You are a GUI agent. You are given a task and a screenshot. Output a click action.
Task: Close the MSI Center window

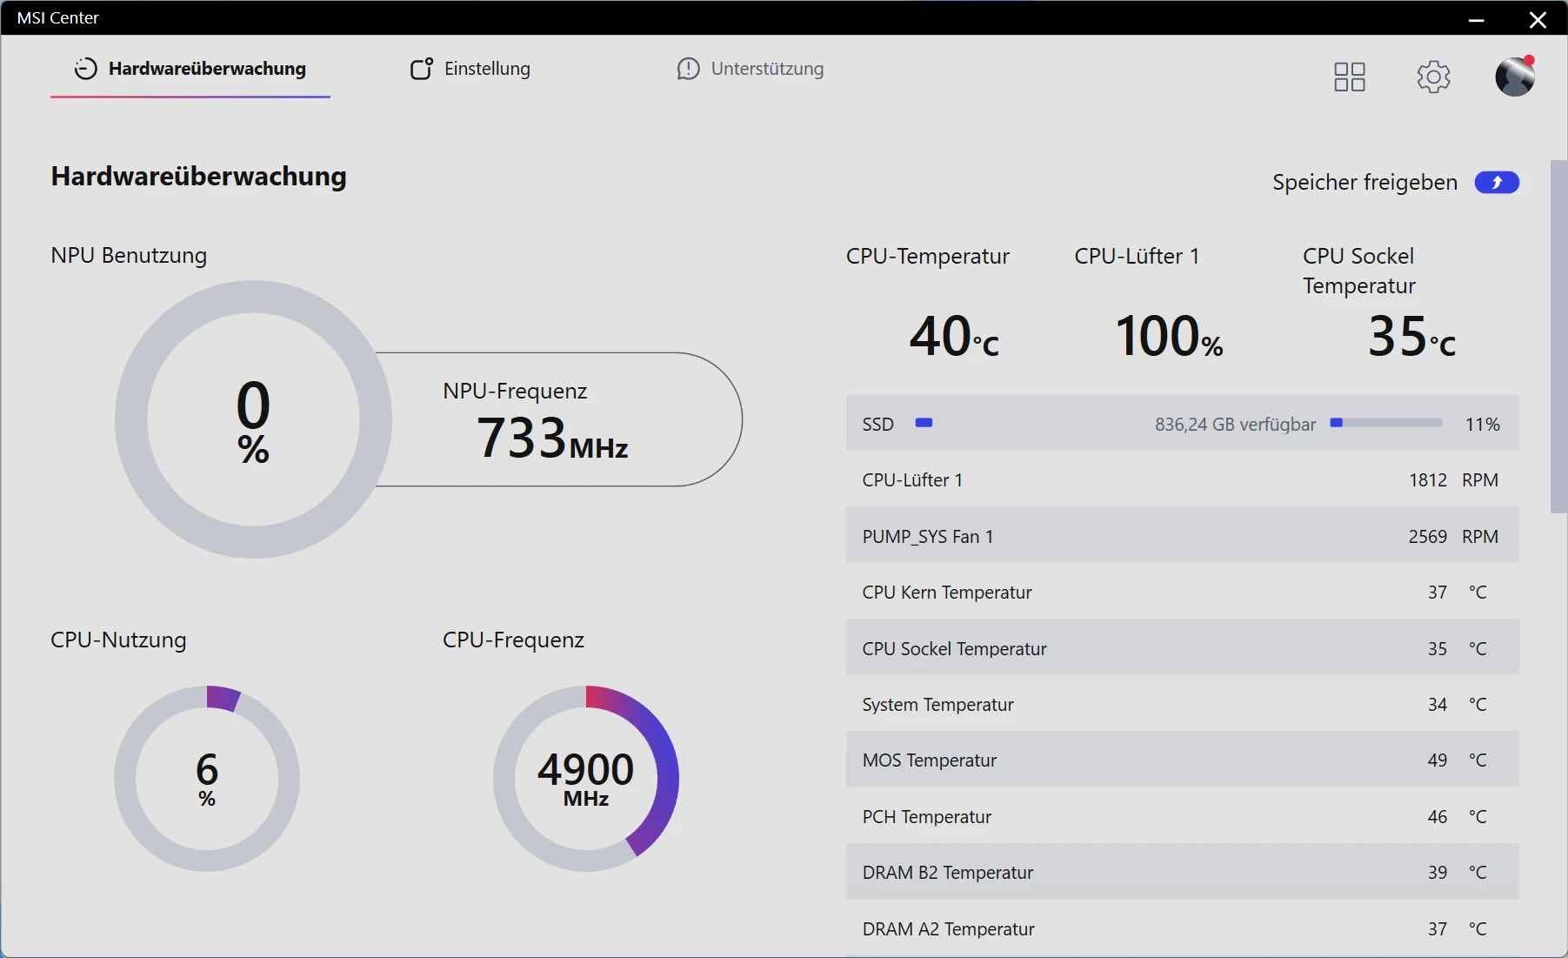click(x=1538, y=19)
